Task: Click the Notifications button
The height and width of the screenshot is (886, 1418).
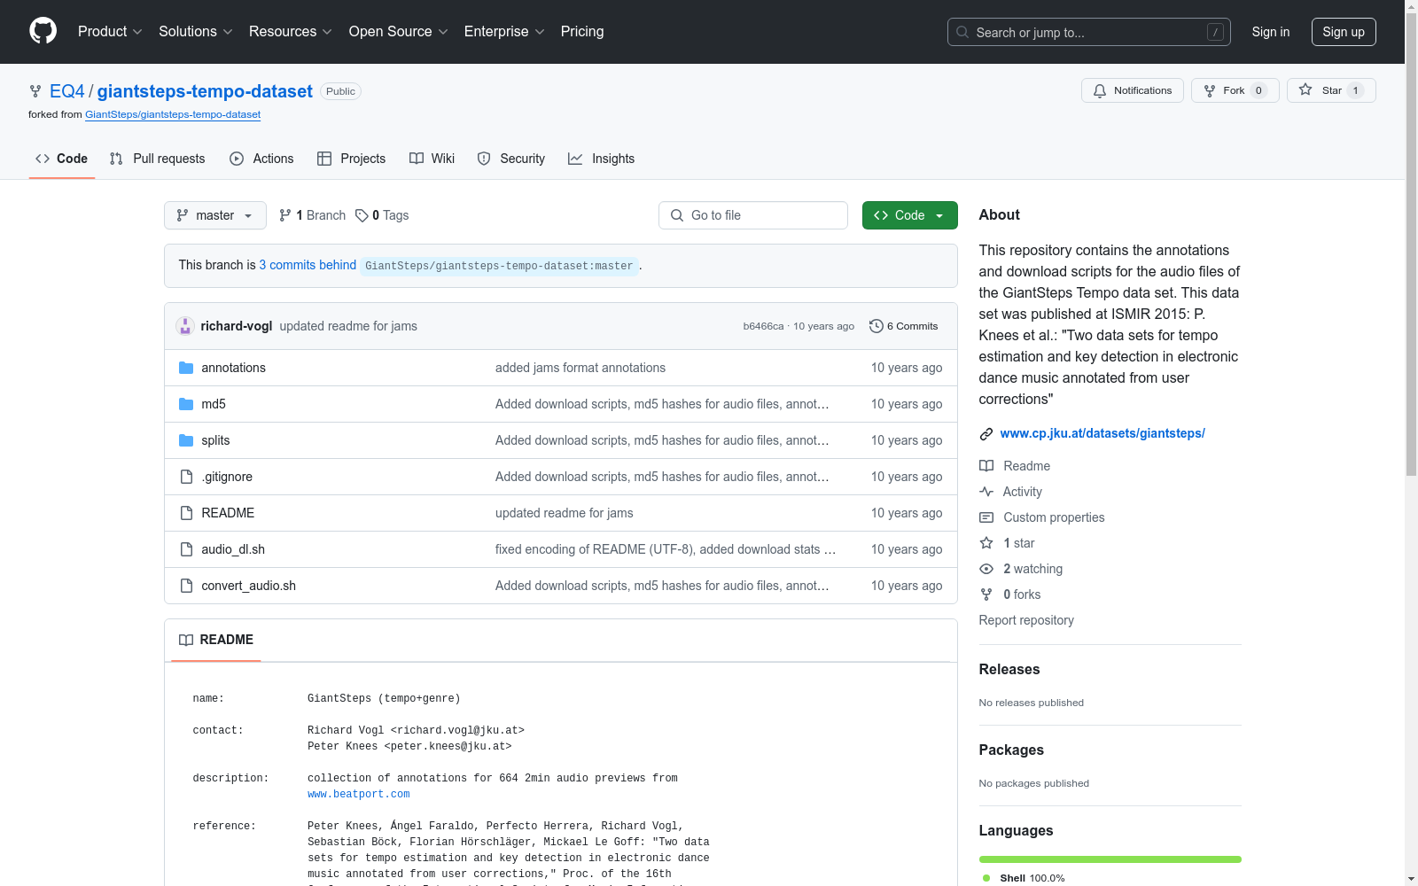Action: coord(1133,90)
